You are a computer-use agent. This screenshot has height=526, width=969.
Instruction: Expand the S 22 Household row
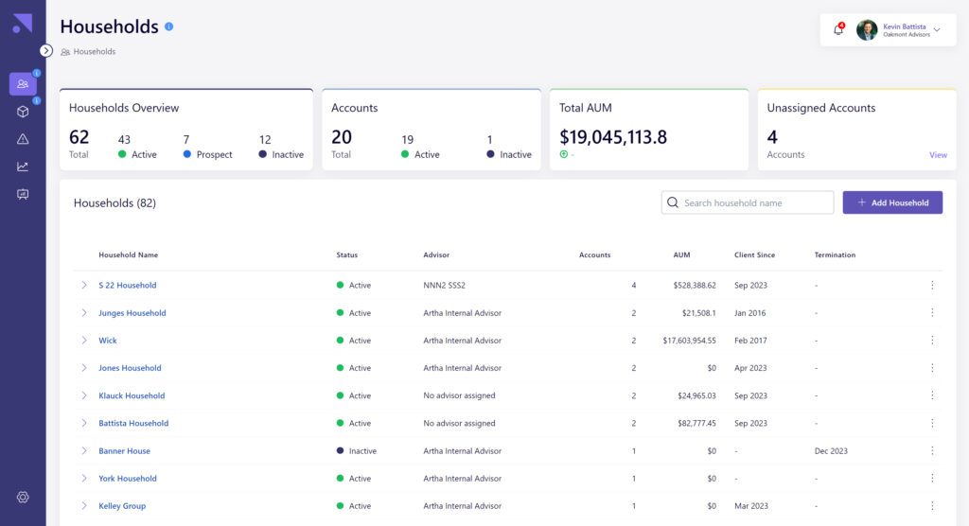click(x=83, y=285)
